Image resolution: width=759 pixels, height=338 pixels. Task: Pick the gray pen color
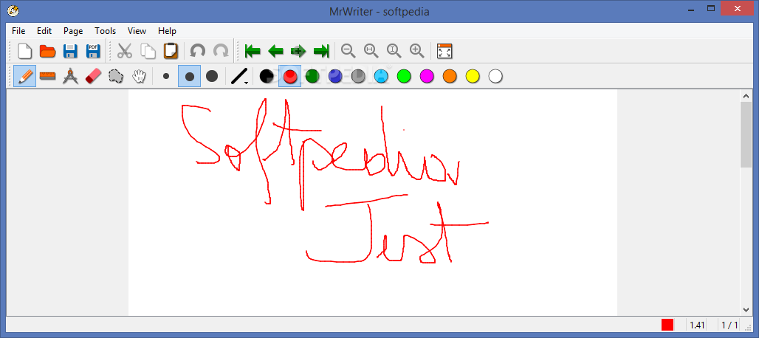(x=357, y=76)
